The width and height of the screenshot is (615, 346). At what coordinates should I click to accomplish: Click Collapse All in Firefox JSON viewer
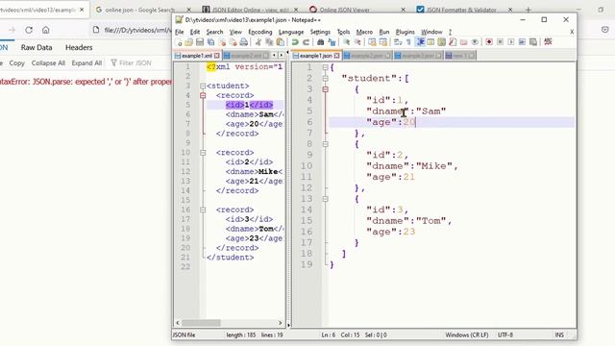(48, 63)
